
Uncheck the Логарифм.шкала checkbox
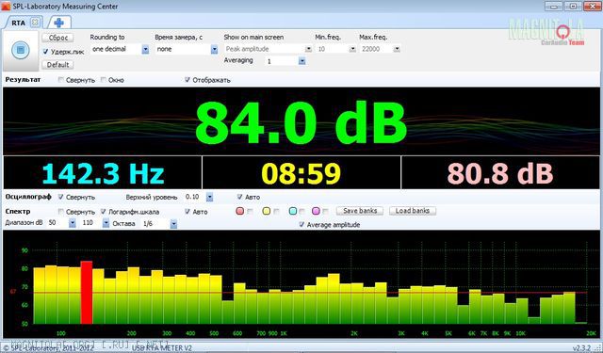tap(104, 212)
